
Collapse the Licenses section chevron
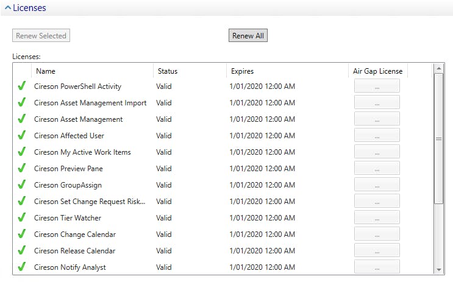(x=8, y=9)
